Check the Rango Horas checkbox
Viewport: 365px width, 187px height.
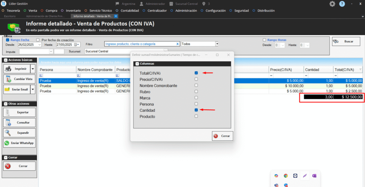(x=264, y=40)
